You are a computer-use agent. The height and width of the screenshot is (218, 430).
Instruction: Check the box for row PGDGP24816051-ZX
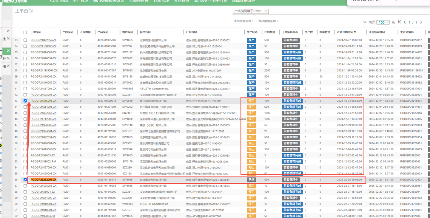point(25,58)
